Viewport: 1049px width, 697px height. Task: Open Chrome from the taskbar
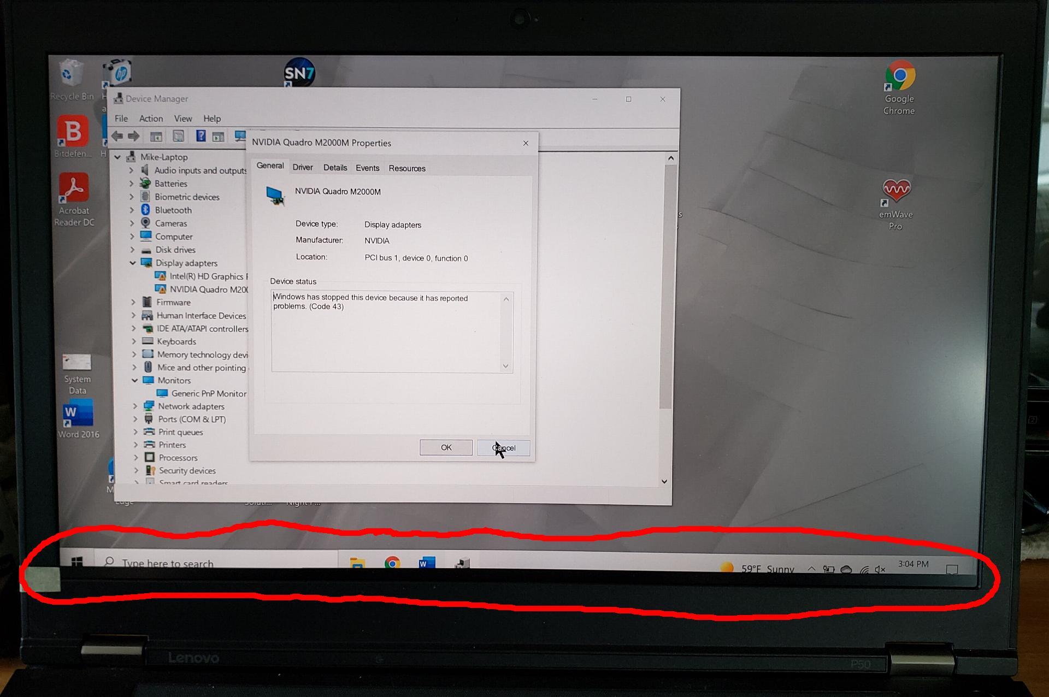[392, 563]
